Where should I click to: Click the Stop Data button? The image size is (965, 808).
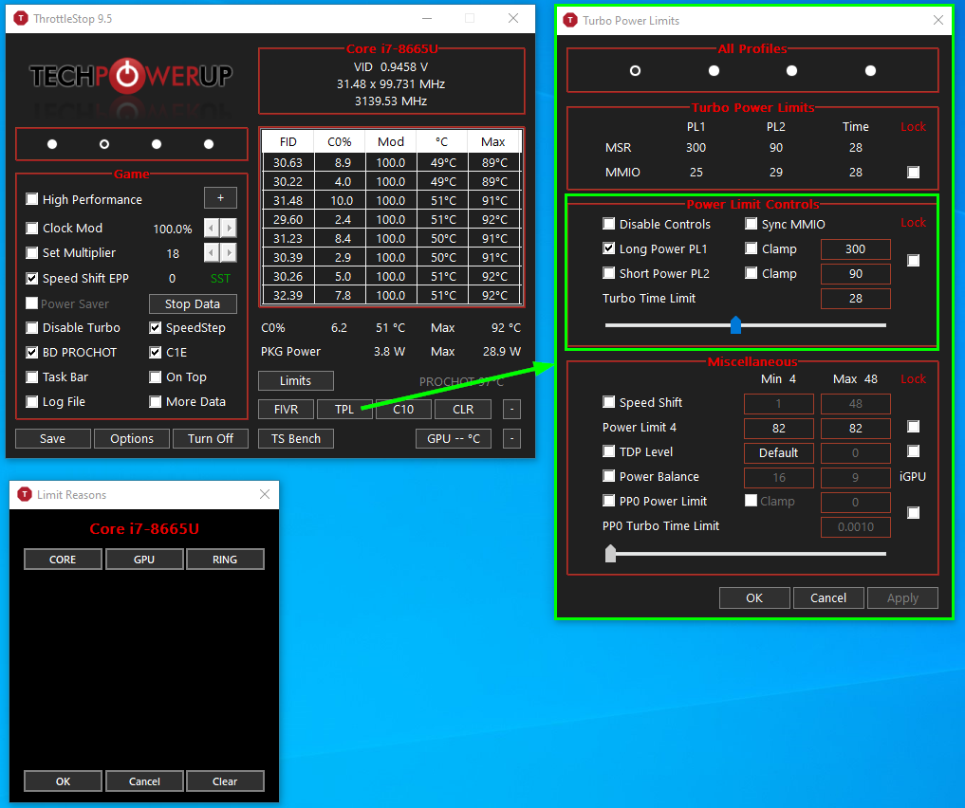click(x=193, y=303)
